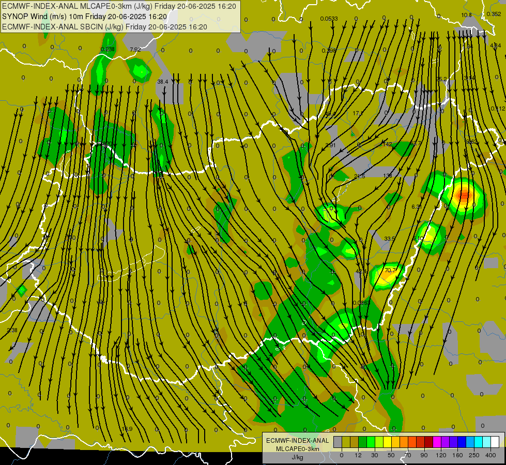The width and height of the screenshot is (506, 465).
Task: Click the 4.84 value label
Action: [x=495, y=46]
